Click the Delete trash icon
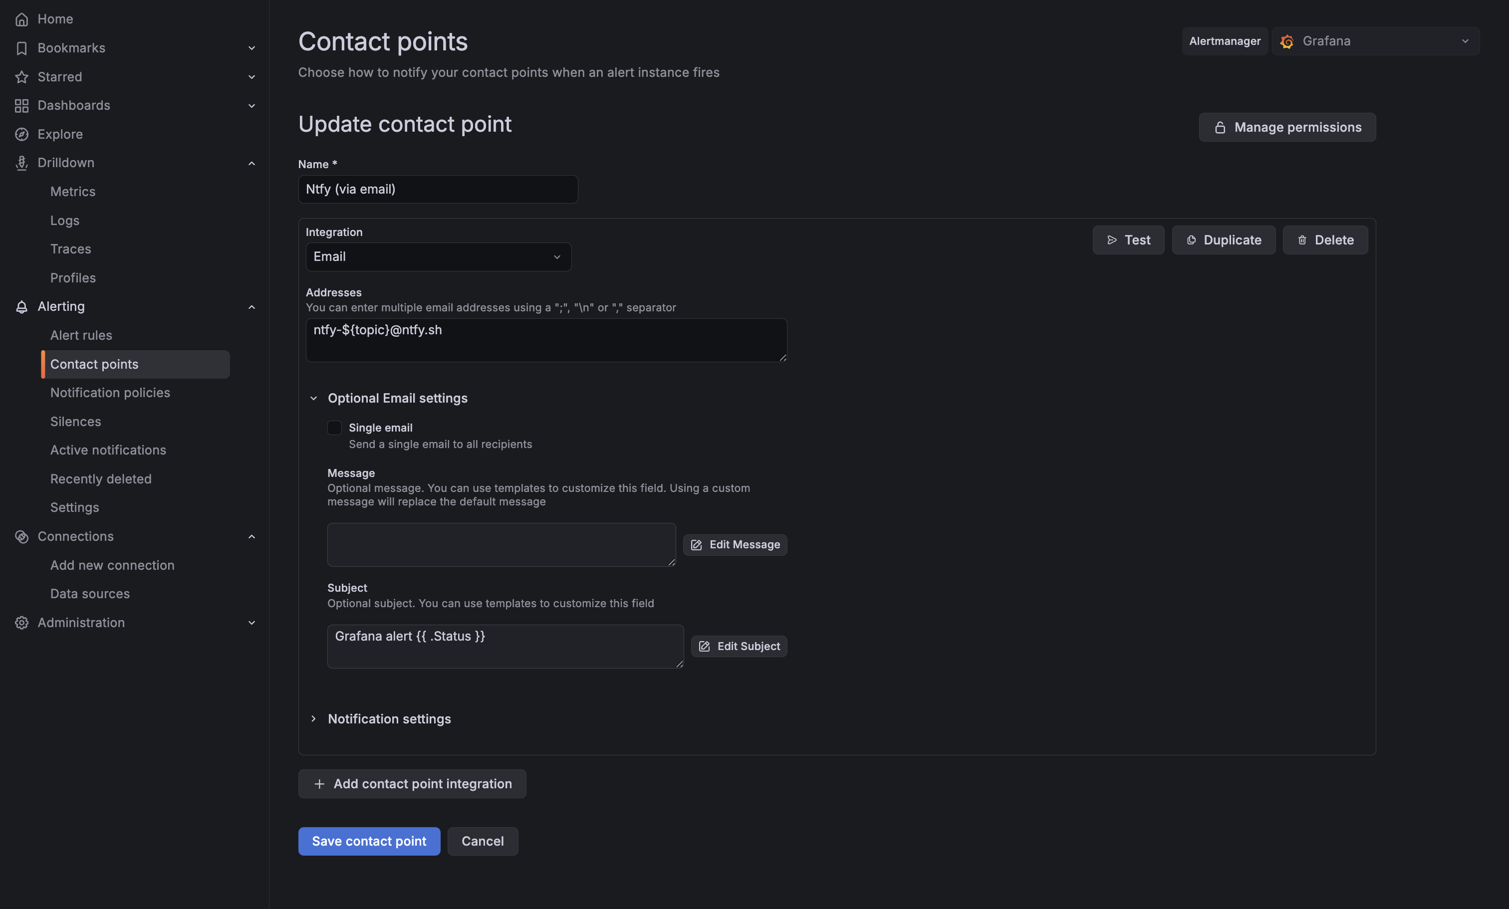 (x=1302, y=240)
